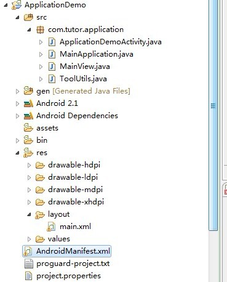
Task: Select the Android Dependencies entry
Action: click(x=77, y=116)
